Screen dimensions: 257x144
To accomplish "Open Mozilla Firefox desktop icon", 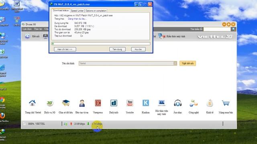I will click(2, 116).
